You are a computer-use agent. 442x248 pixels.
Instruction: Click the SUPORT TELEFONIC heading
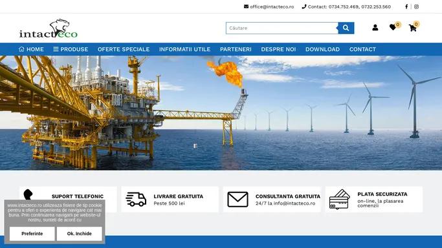coord(78,196)
